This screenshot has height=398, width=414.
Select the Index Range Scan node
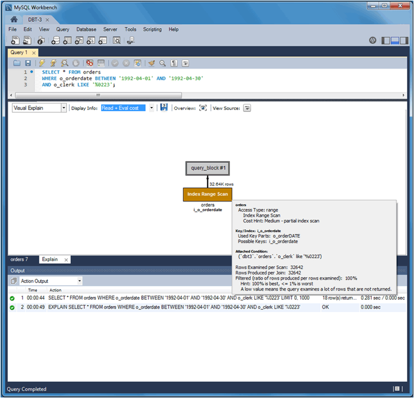(x=208, y=194)
